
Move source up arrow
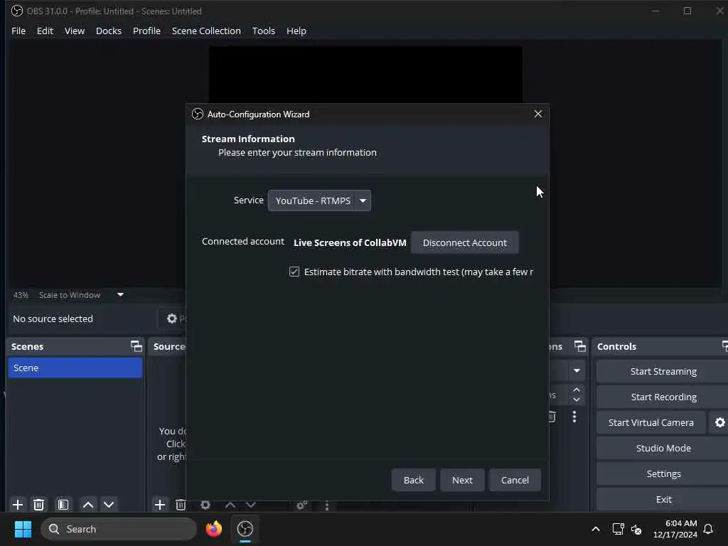[x=230, y=505]
